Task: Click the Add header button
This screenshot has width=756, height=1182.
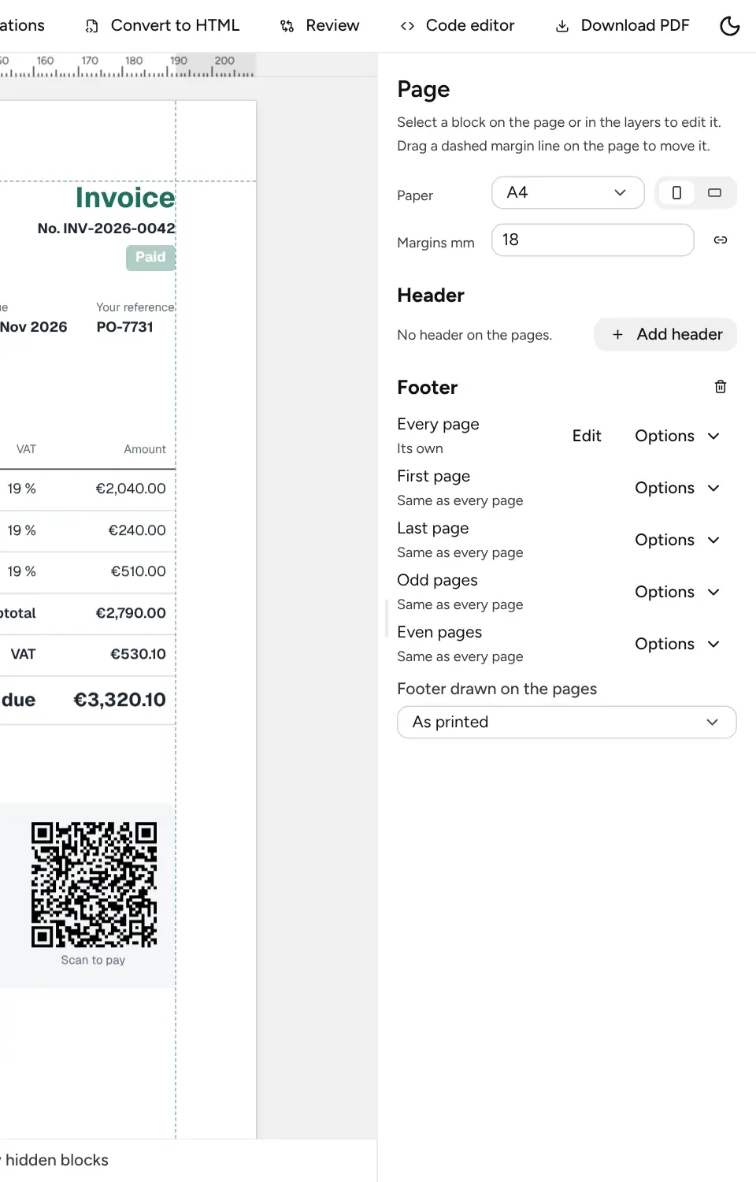Action: 665,335
